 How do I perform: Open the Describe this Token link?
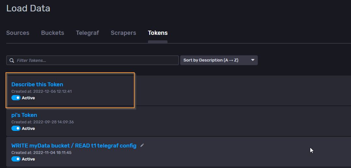[x=37, y=84]
